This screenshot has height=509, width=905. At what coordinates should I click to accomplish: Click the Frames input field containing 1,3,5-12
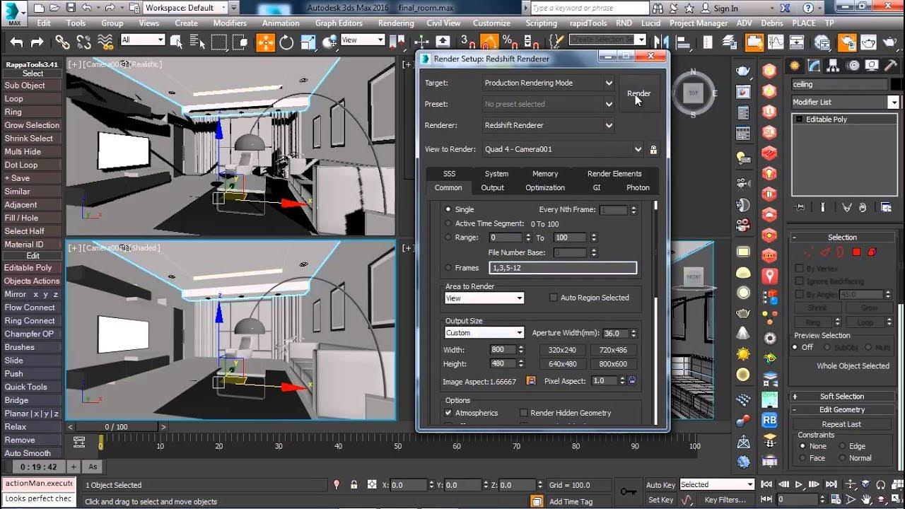coord(563,268)
